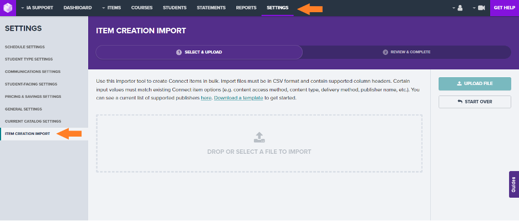Screen dimensions: 519x221
Task: Open the STUDENTS menu item
Action: click(175, 8)
